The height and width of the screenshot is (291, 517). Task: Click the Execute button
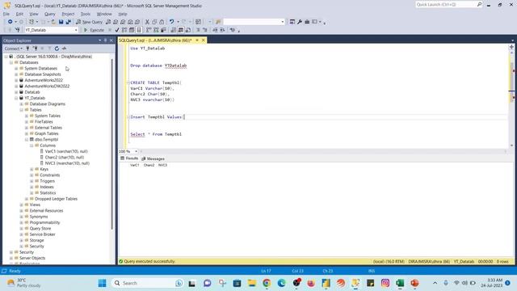pos(94,30)
